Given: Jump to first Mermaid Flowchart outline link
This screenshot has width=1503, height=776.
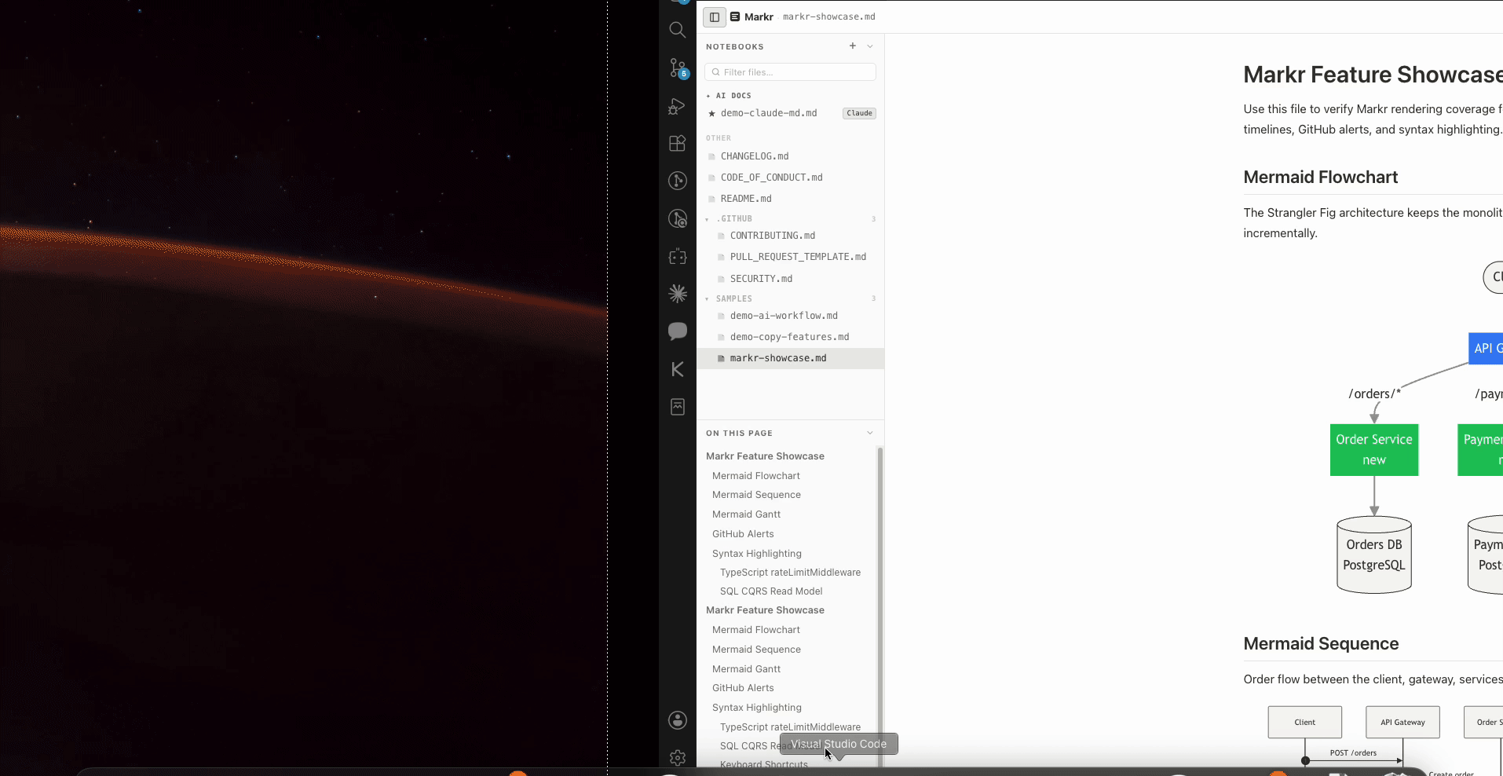Looking at the screenshot, I should click(x=756, y=476).
